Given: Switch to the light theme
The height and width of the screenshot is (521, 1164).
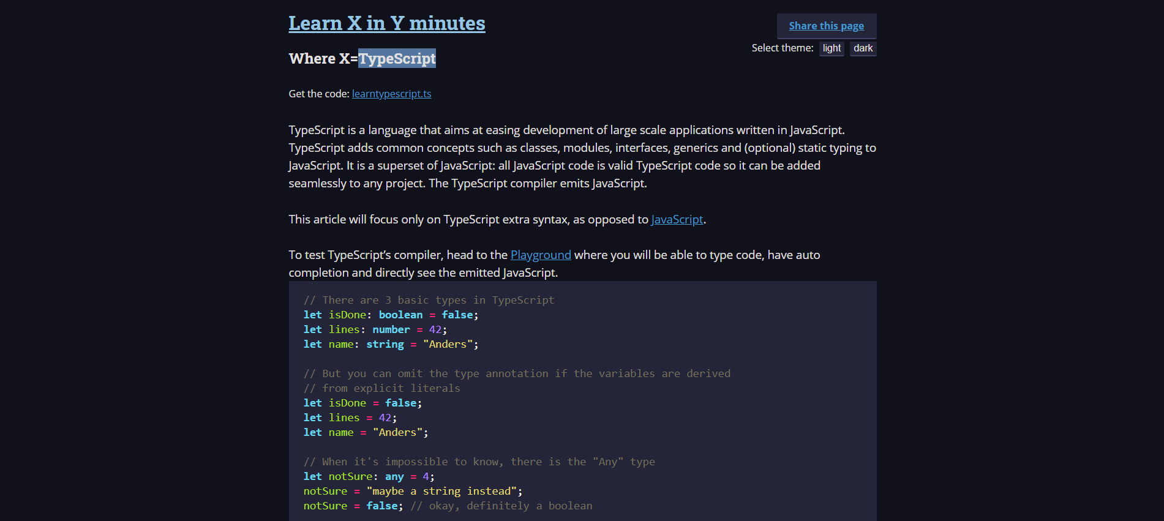Looking at the screenshot, I should [x=832, y=48].
